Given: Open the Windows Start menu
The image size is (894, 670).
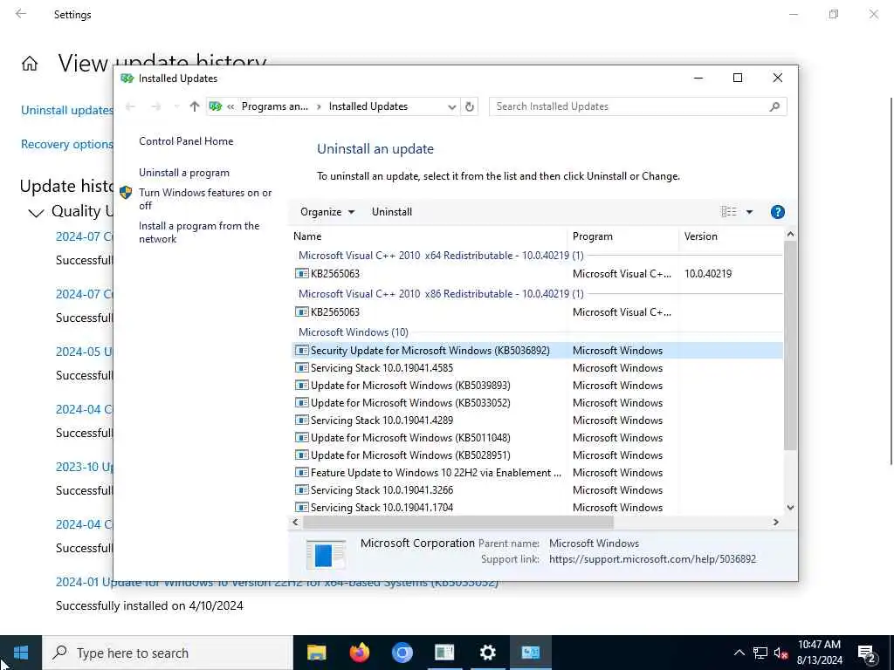Looking at the screenshot, I should coord(21,653).
